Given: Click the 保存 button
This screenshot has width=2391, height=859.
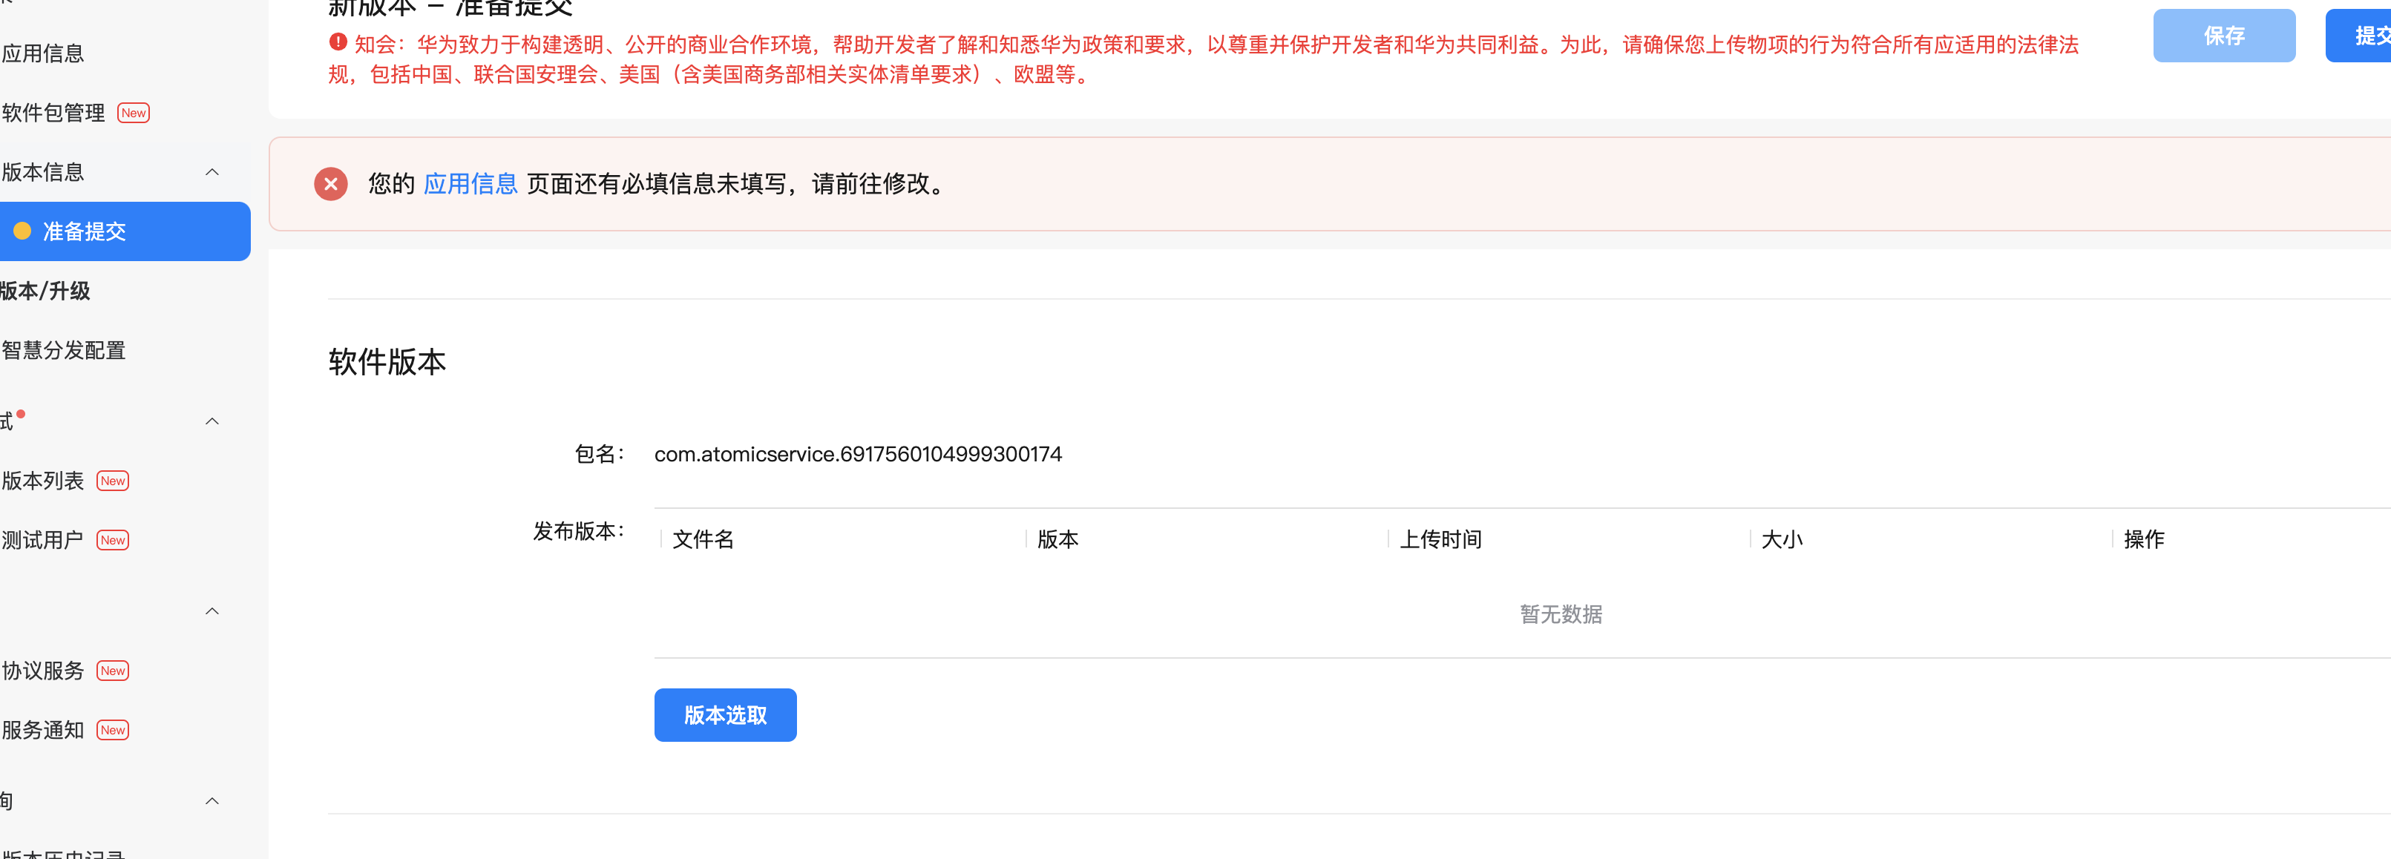Looking at the screenshot, I should 2223,36.
